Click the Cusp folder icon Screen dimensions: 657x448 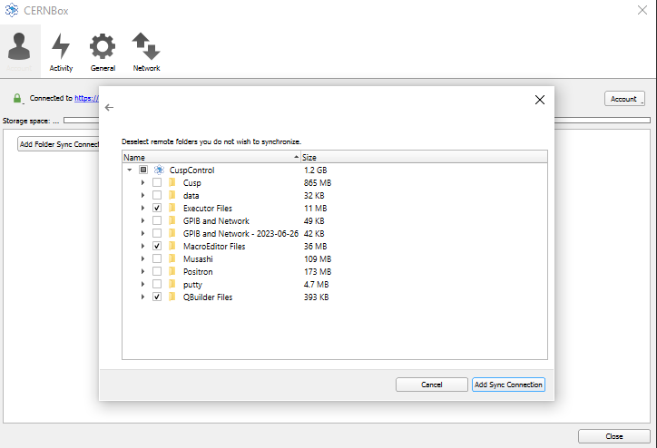[172, 182]
